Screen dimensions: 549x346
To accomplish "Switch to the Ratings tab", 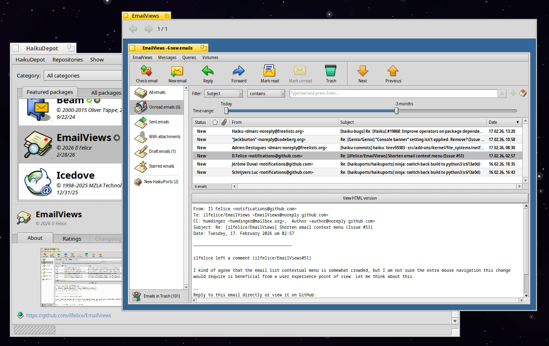I will point(72,239).
